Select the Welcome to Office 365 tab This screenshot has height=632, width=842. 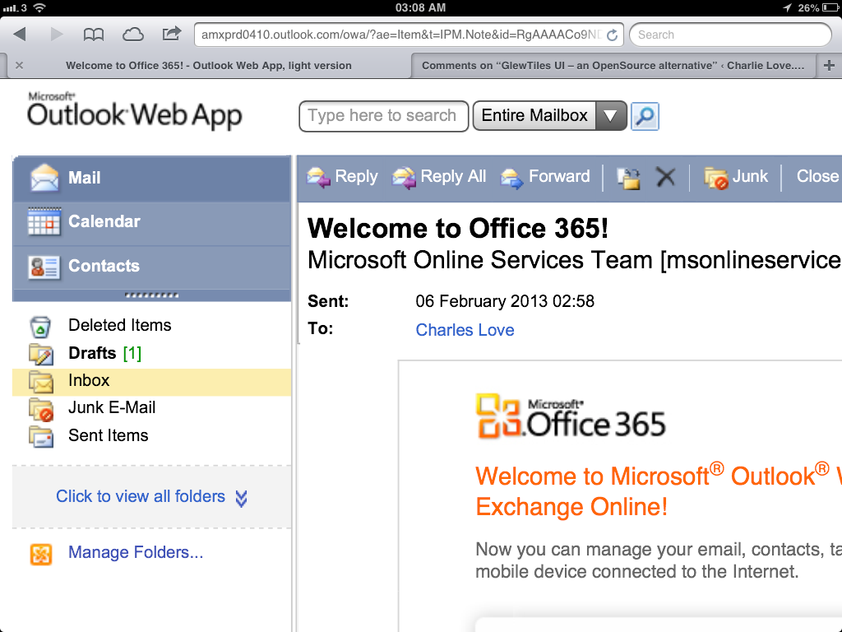point(208,66)
